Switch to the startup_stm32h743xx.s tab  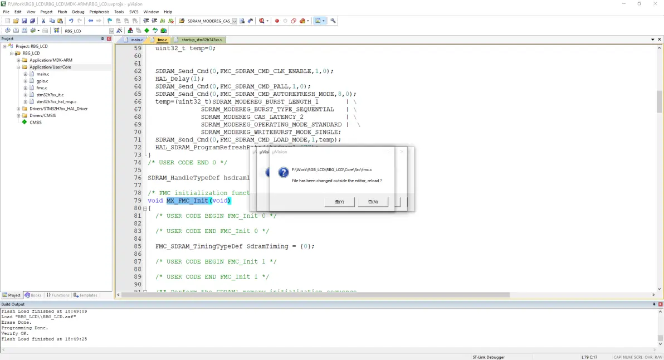(201, 40)
